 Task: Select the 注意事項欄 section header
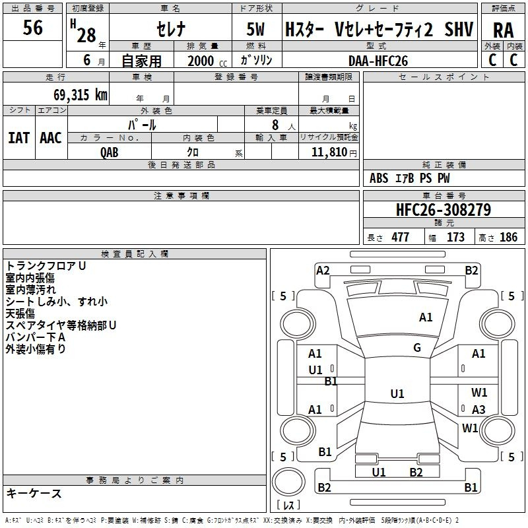pyautogui.click(x=181, y=195)
